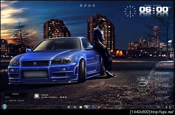Click the power symbol icon at top
175x115 pixels.
pos(94,6)
